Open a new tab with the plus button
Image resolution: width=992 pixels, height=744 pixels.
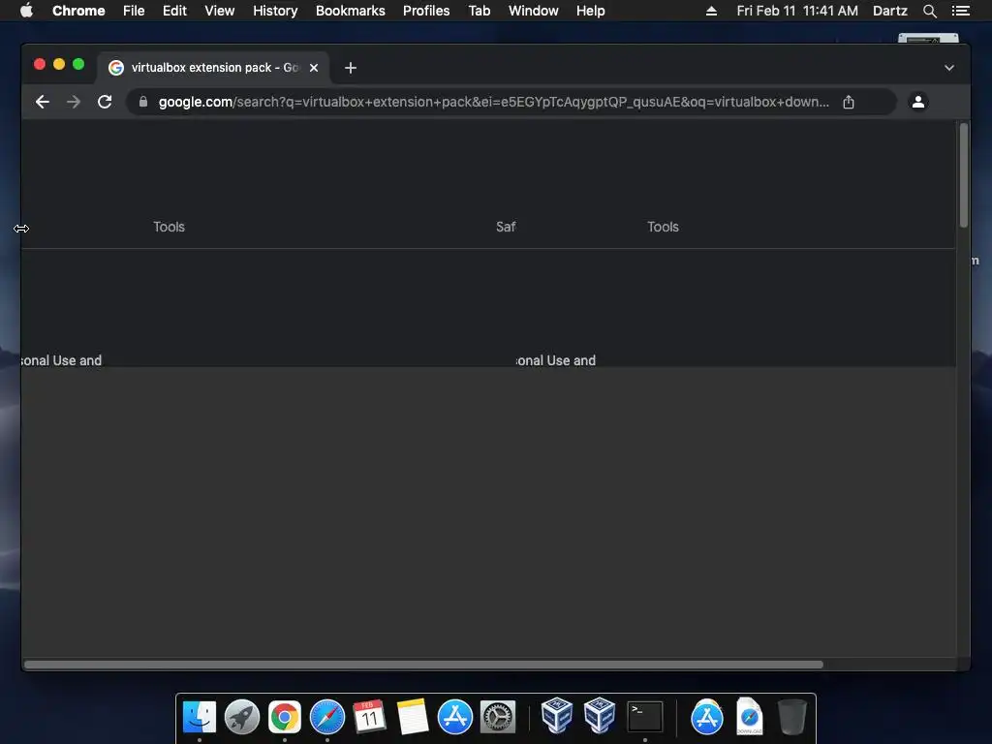(351, 68)
